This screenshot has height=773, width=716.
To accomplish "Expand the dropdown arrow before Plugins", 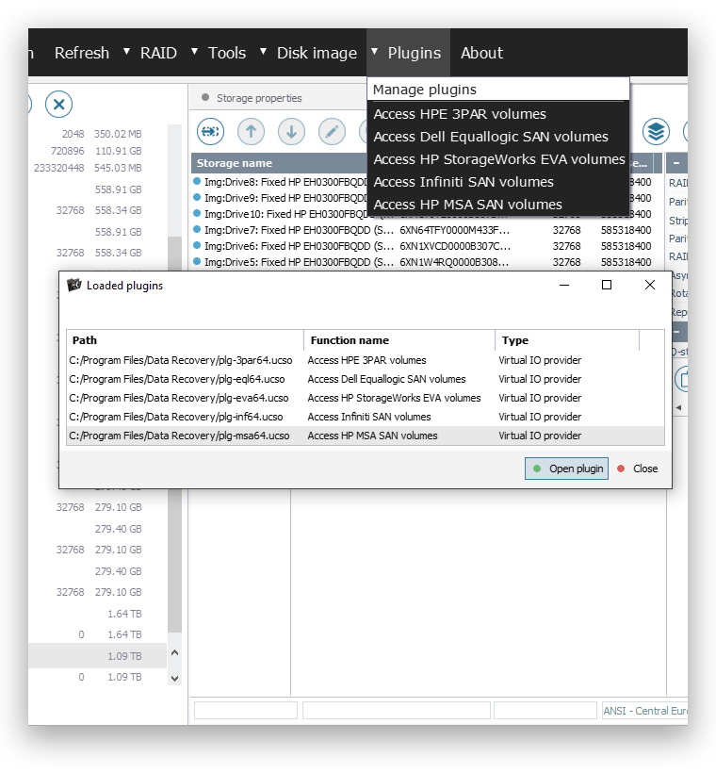I will pos(375,51).
